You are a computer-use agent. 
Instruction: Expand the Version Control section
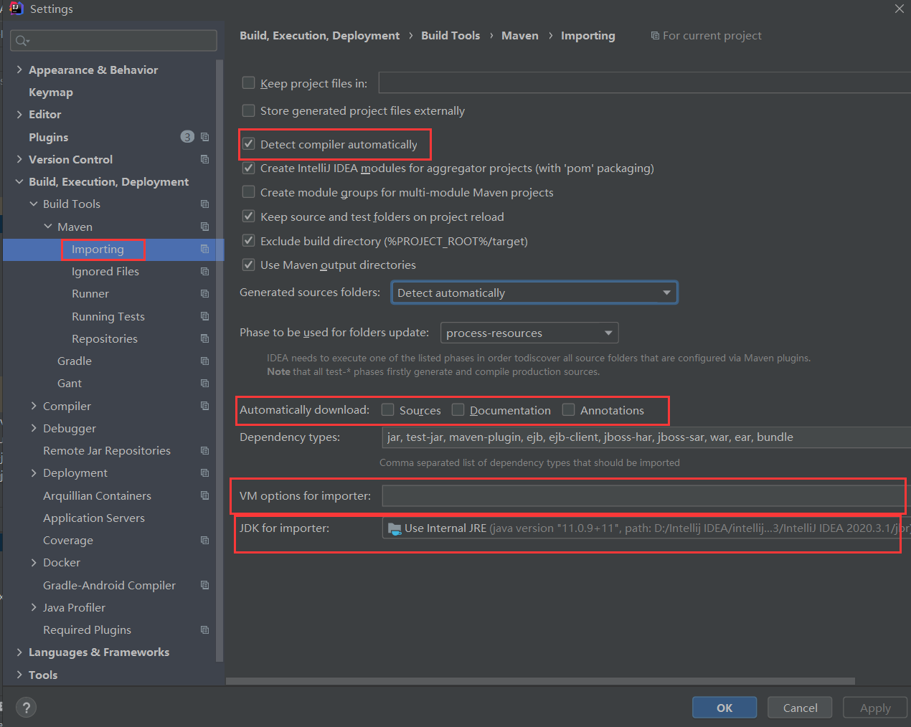click(x=19, y=159)
